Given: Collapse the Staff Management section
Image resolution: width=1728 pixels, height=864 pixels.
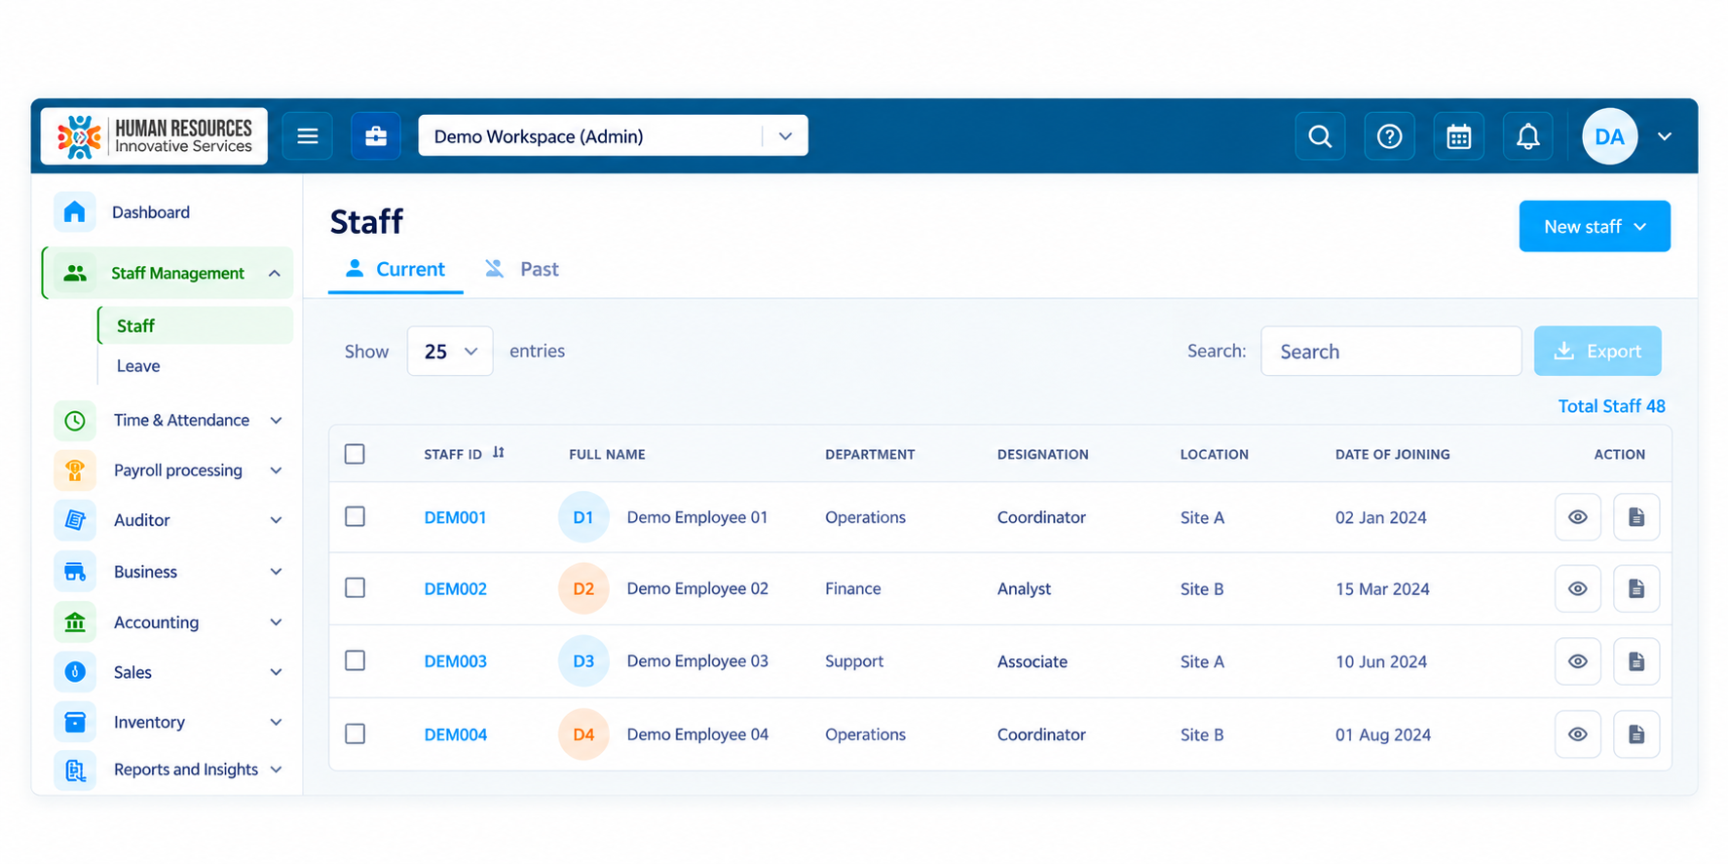Looking at the screenshot, I should click(275, 274).
